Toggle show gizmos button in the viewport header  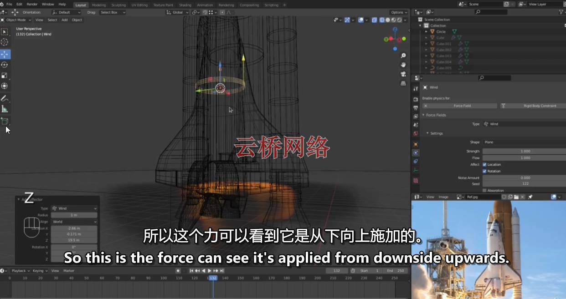click(x=347, y=20)
